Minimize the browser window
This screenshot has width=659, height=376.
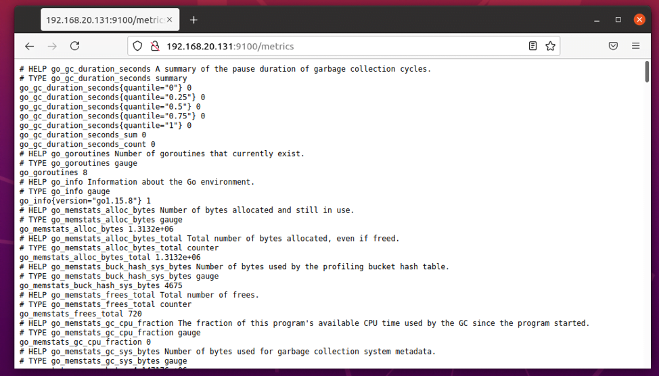coord(596,20)
